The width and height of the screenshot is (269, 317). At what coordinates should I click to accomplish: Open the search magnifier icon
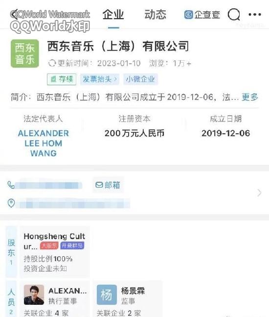[234, 15]
